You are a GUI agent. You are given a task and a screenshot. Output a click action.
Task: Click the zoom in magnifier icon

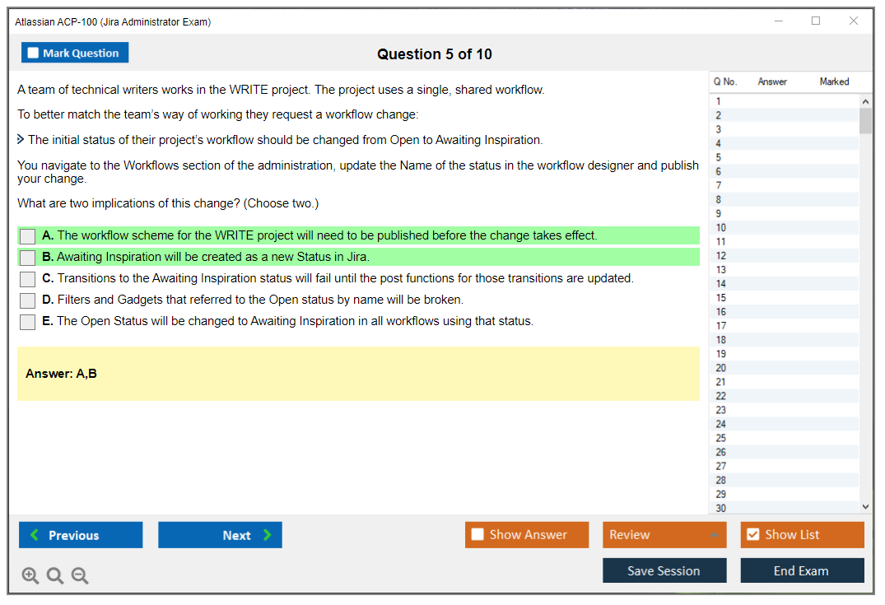pos(30,575)
